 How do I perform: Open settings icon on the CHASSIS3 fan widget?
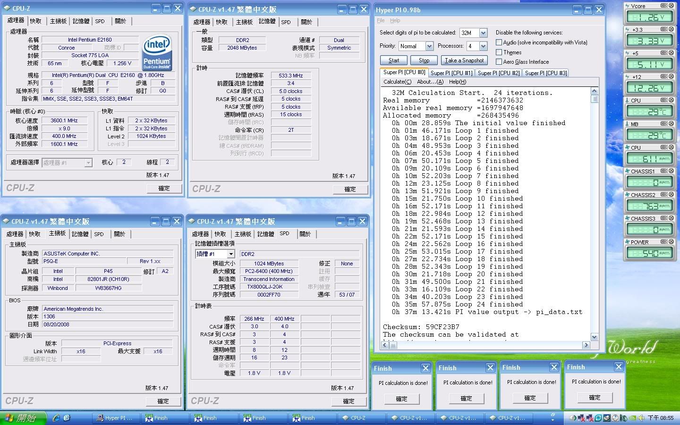[x=663, y=218]
